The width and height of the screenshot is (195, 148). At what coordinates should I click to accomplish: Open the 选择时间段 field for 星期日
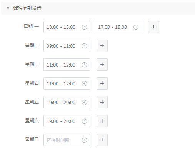67,140
